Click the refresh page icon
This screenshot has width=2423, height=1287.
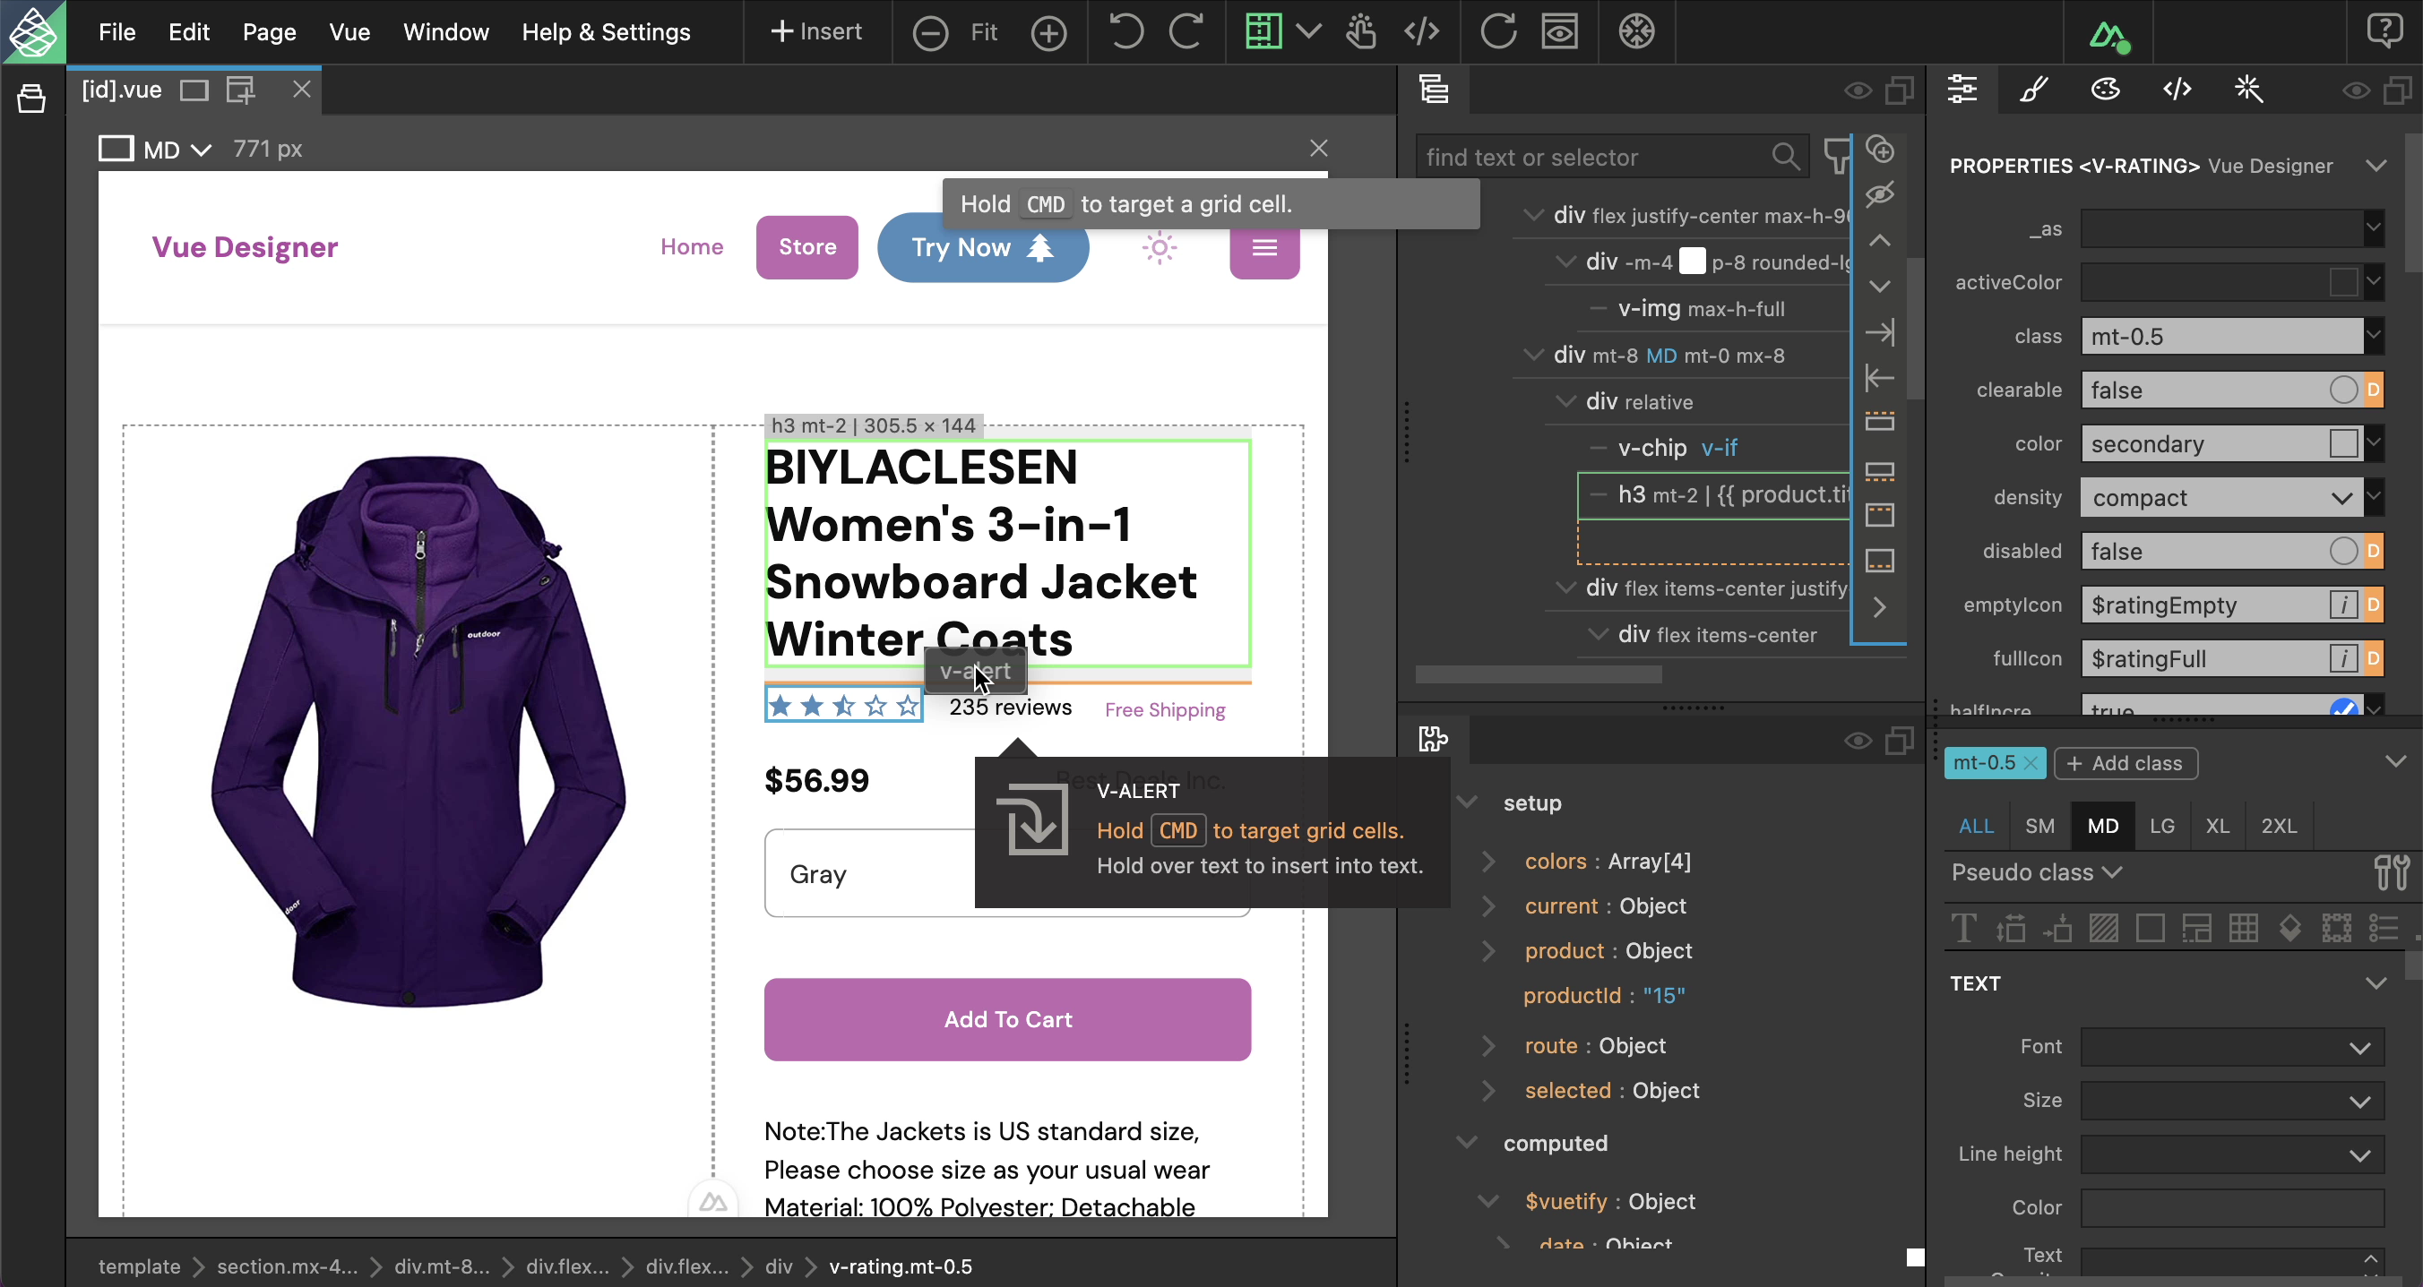1498,31
